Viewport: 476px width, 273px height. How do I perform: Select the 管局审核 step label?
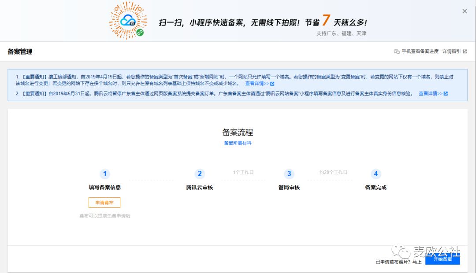point(289,188)
